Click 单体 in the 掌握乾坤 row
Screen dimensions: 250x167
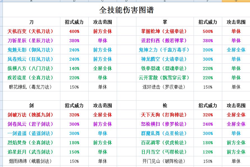236,31
